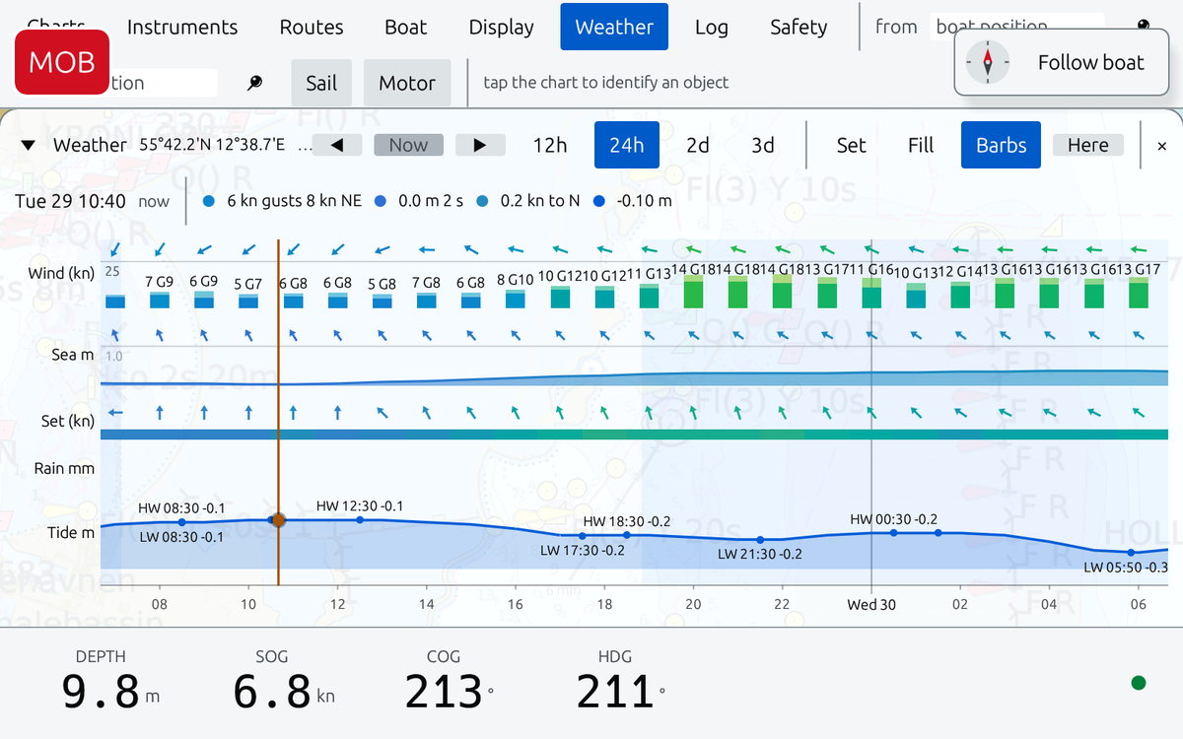Click the HW 12:30 -0.1 tide label
The image size is (1183, 739).
[360, 506]
